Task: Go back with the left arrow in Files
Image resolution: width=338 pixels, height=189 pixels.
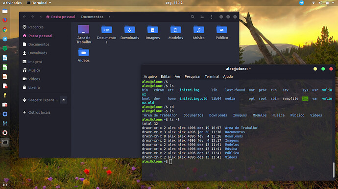Action: (x=24, y=17)
